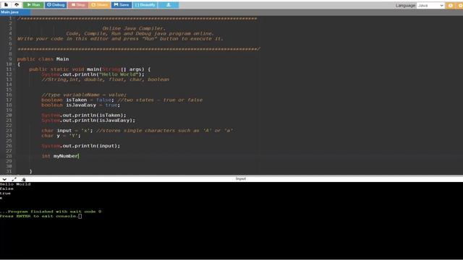Click 'Hello World' output in the console
The width and height of the screenshot is (463, 260).
[x=15, y=184]
